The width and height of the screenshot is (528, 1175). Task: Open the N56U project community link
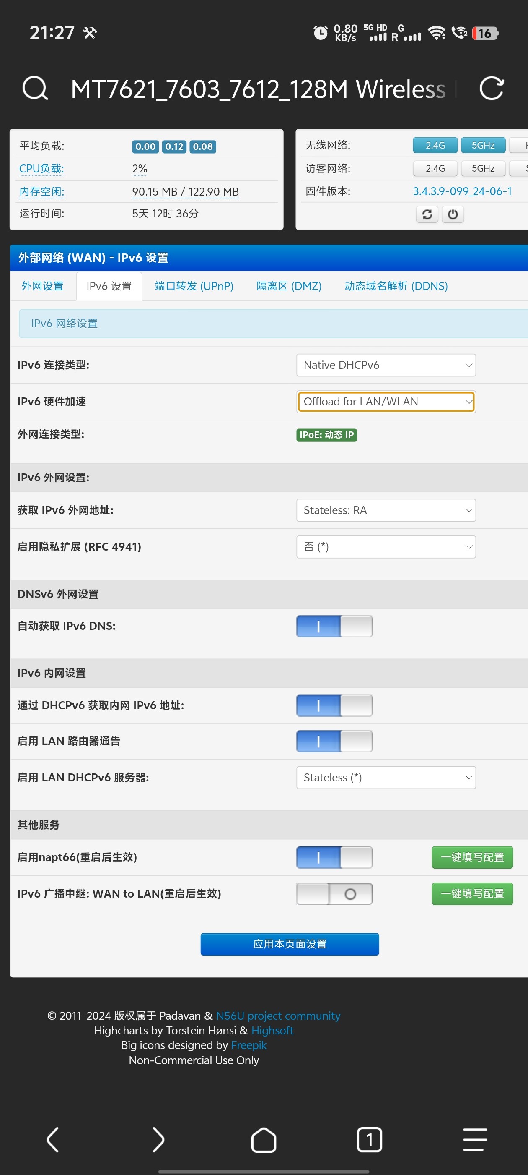[x=278, y=1016]
